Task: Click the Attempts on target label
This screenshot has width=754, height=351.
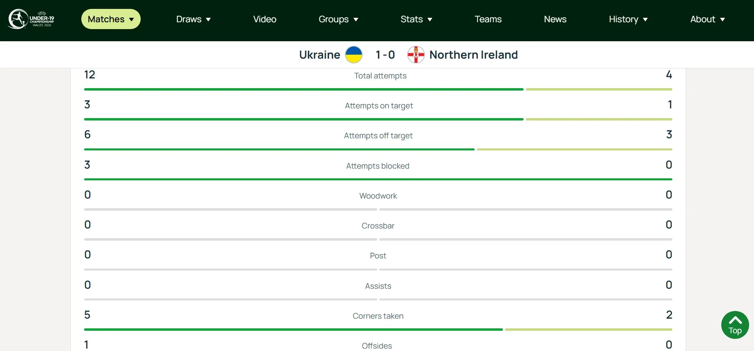Action: [x=379, y=106]
